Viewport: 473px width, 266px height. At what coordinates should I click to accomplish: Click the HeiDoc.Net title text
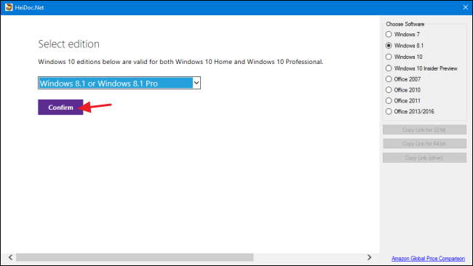click(29, 7)
